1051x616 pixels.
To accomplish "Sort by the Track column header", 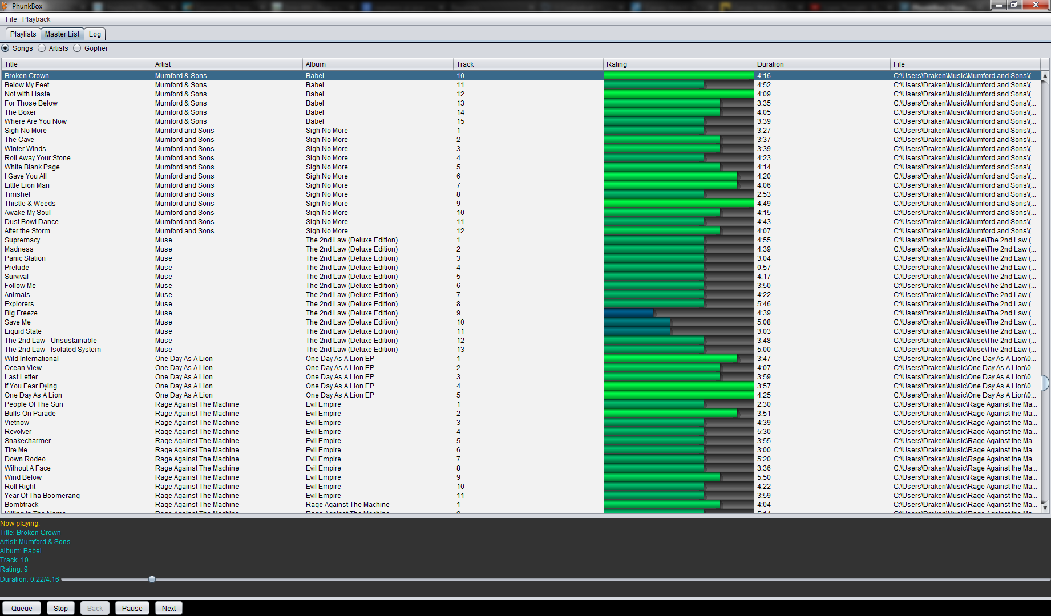I will click(x=528, y=64).
